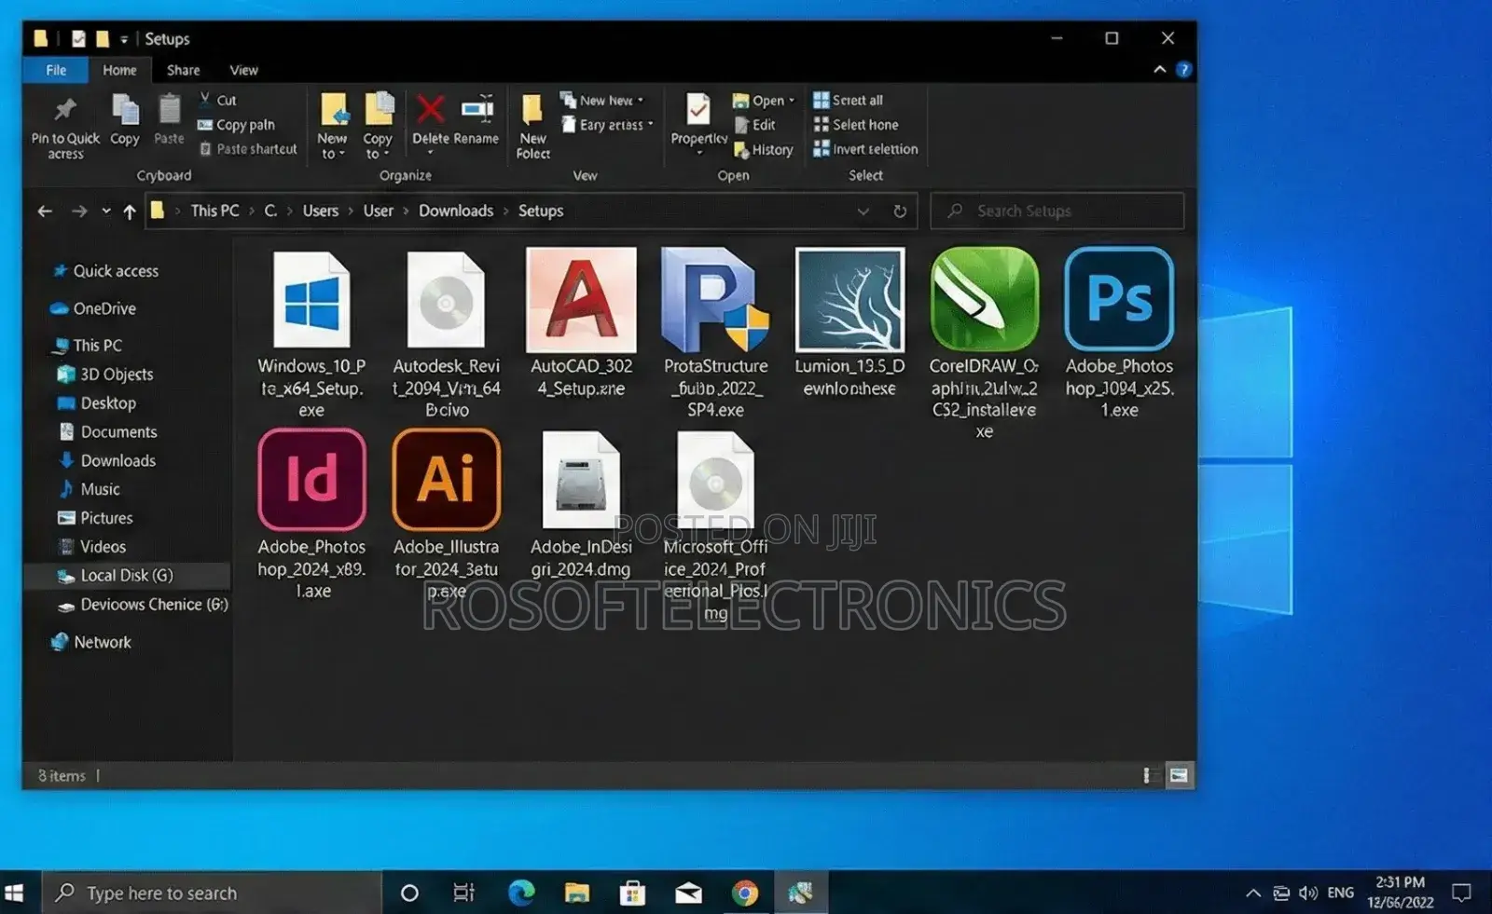The height and width of the screenshot is (914, 1492).
Task: Open Google Chrome from taskbar
Action: (x=744, y=893)
